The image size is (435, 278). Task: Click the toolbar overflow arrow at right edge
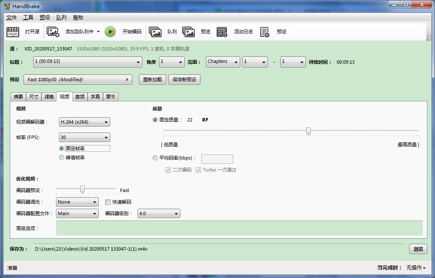[429, 39]
